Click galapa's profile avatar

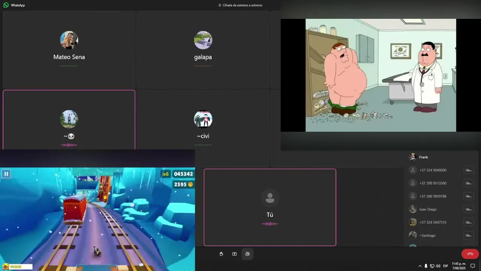(x=203, y=40)
